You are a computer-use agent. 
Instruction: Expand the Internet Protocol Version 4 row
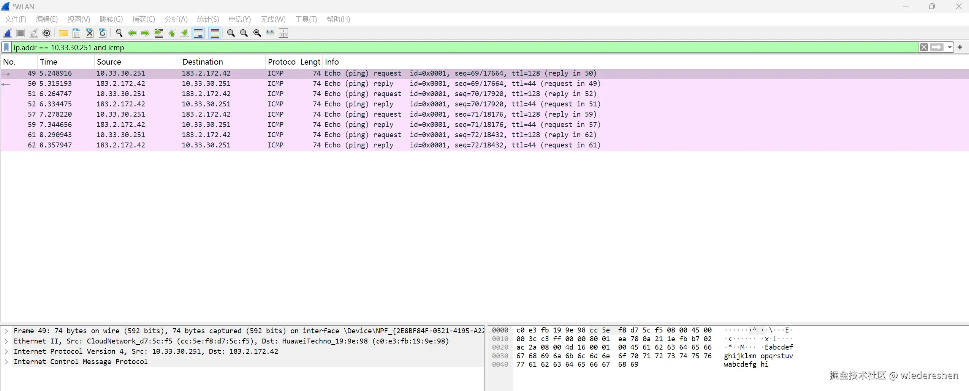[6, 351]
